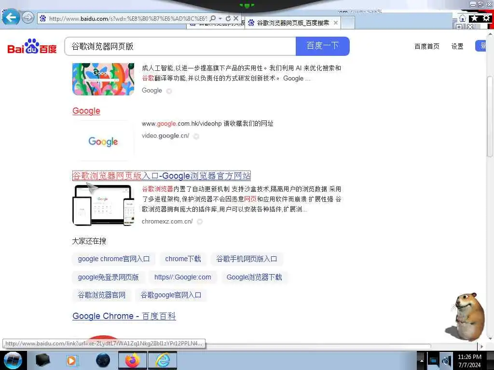
Task: Go back with the browser back arrow
Action: [x=11, y=17]
